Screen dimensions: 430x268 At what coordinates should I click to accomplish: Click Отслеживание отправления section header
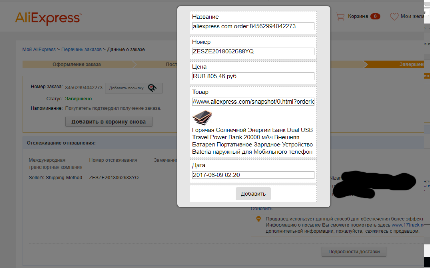61,143
